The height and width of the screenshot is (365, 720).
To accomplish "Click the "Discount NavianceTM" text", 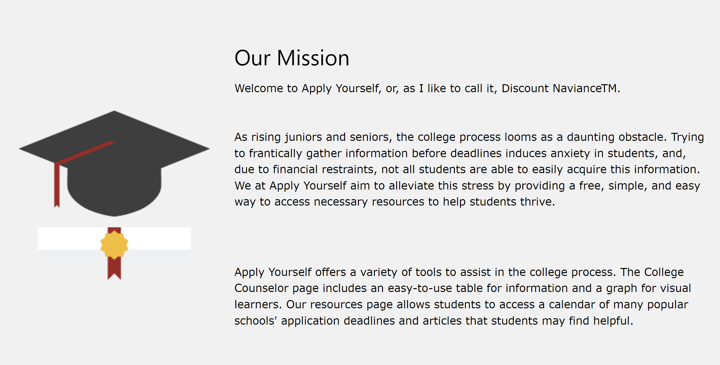I will (559, 88).
